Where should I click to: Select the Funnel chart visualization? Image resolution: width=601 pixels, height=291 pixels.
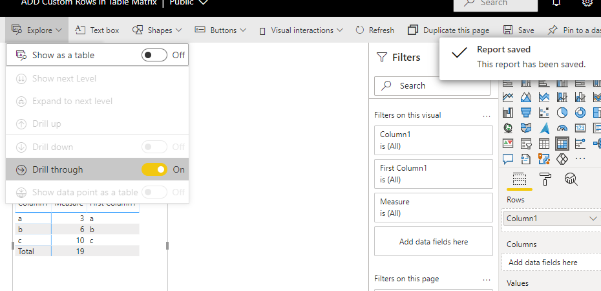tap(526, 113)
